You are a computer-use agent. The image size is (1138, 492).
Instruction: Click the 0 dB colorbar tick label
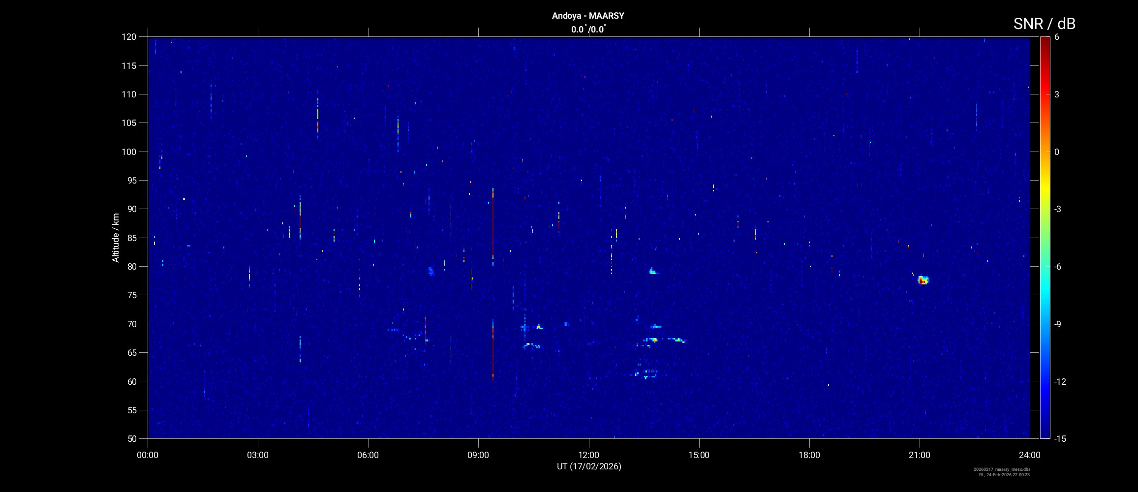[x=1056, y=152]
